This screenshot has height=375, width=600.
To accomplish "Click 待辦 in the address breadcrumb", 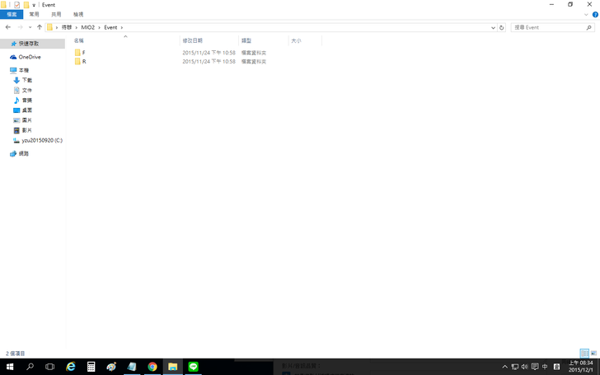I will pyautogui.click(x=67, y=27).
